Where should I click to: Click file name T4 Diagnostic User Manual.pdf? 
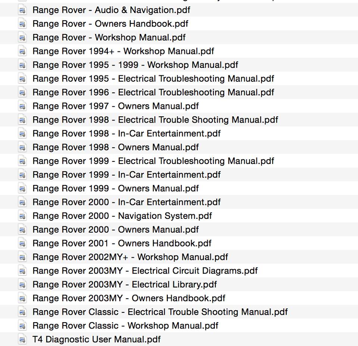(x=97, y=339)
